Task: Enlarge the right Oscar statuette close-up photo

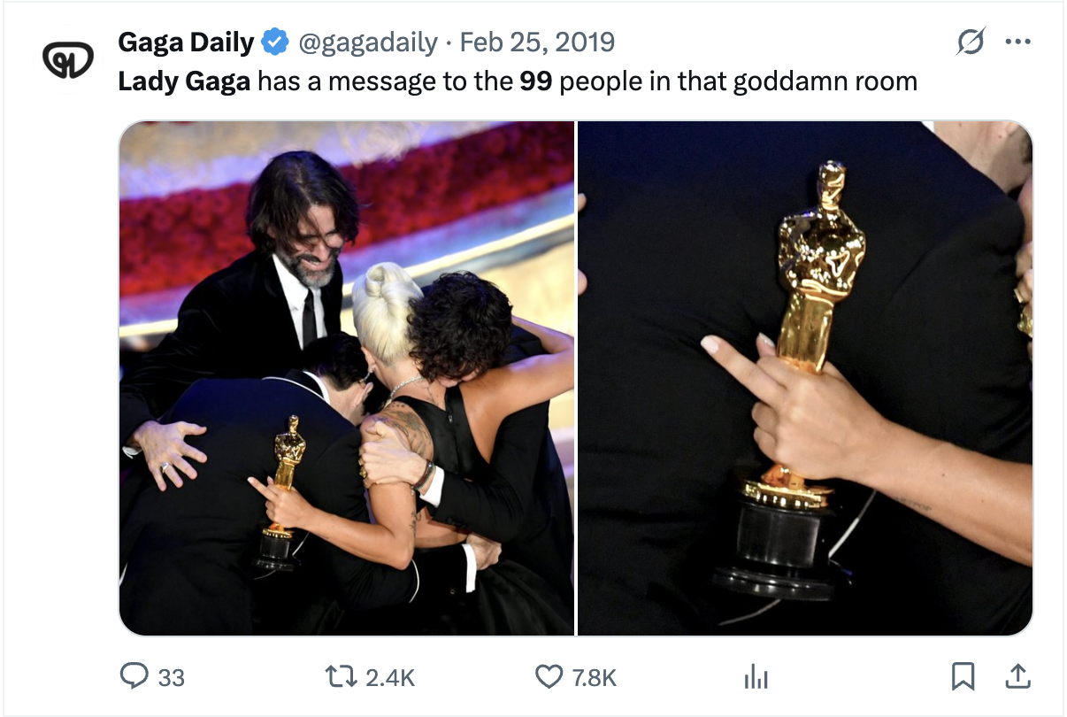Action: coord(805,378)
